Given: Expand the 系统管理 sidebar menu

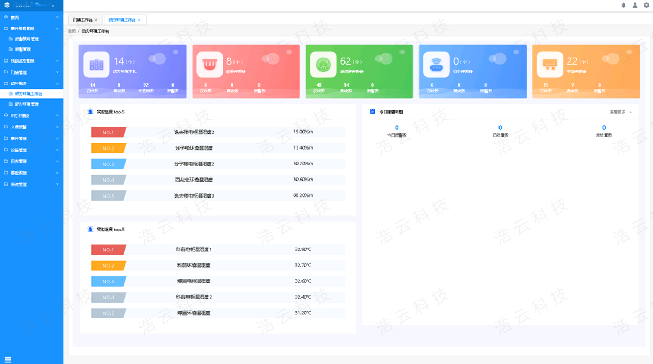Looking at the screenshot, I should 31,184.
